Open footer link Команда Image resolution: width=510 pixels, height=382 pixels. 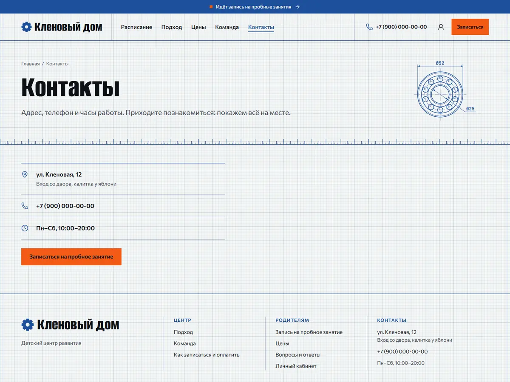tap(185, 343)
